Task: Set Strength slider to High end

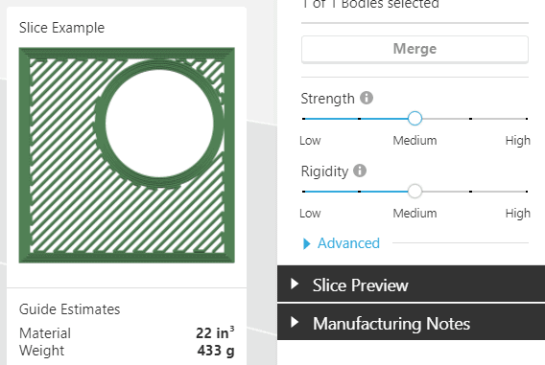Action: point(527,119)
